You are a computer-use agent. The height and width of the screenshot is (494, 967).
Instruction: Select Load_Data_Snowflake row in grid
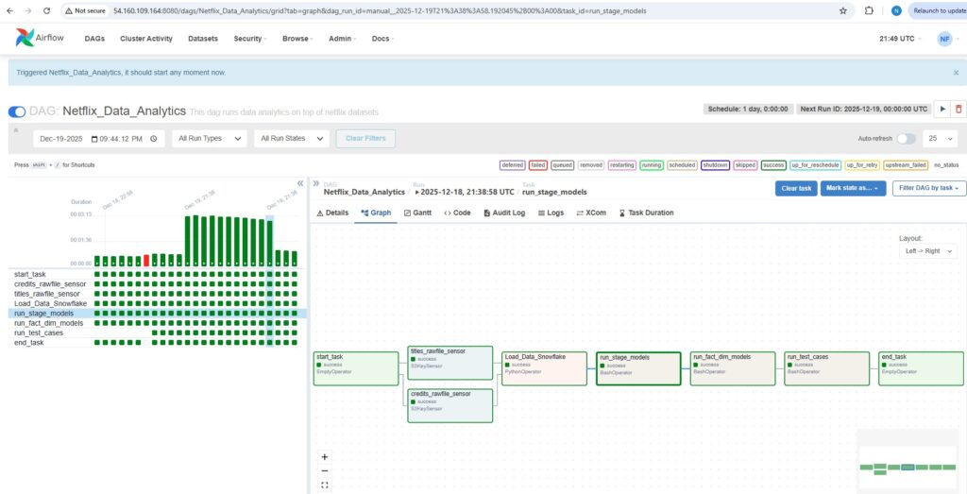pyautogui.click(x=158, y=303)
